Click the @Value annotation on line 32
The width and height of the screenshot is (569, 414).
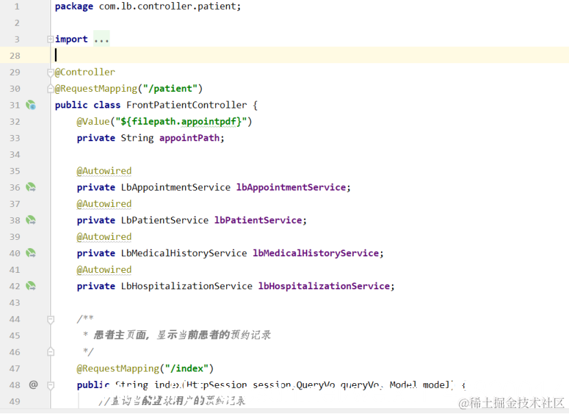pos(93,121)
